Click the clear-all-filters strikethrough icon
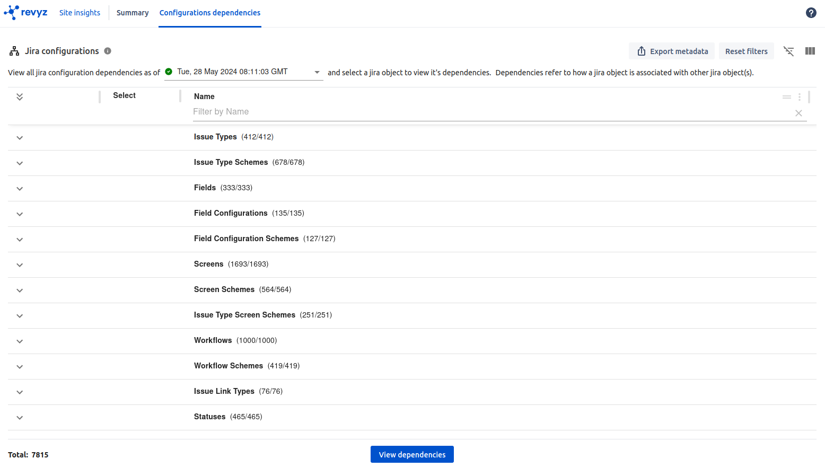Image resolution: width=825 pixels, height=476 pixels. click(x=788, y=51)
